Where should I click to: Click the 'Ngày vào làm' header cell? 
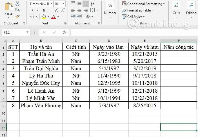point(109,47)
